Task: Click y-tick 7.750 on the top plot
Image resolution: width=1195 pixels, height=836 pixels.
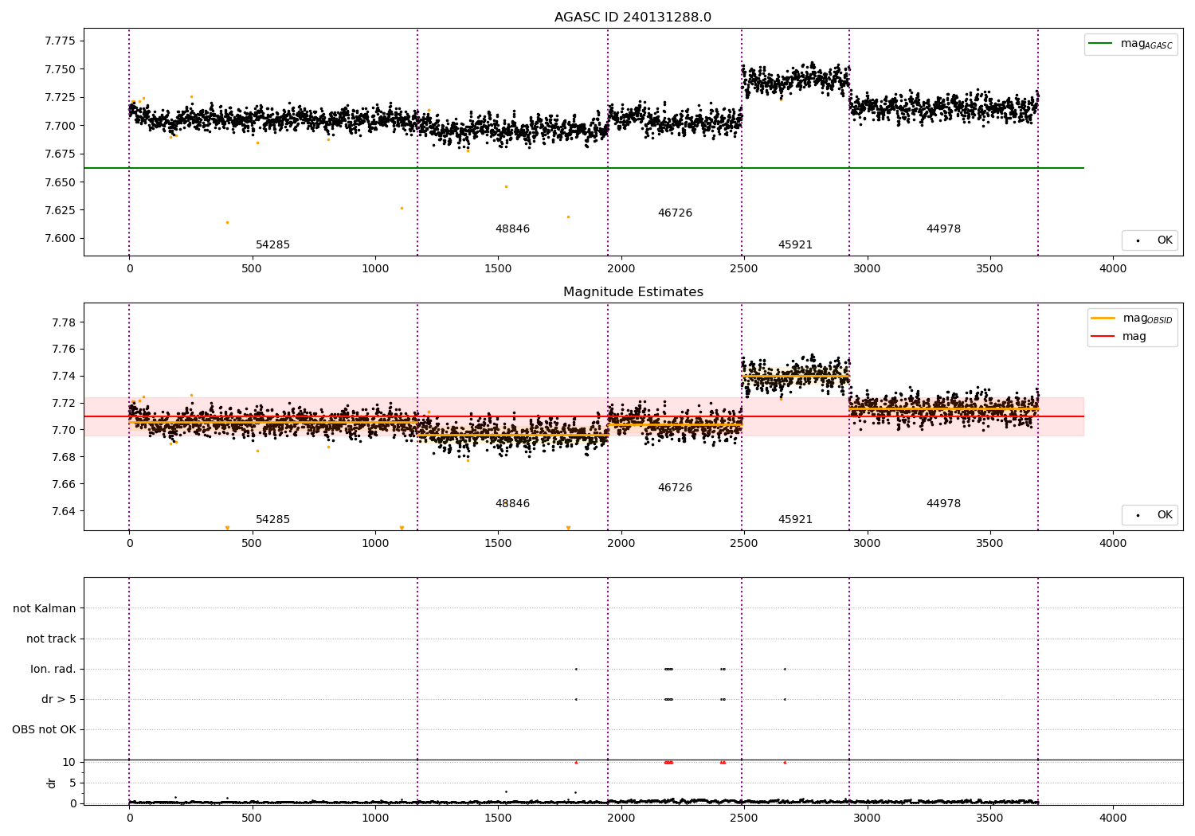Action: click(61, 69)
